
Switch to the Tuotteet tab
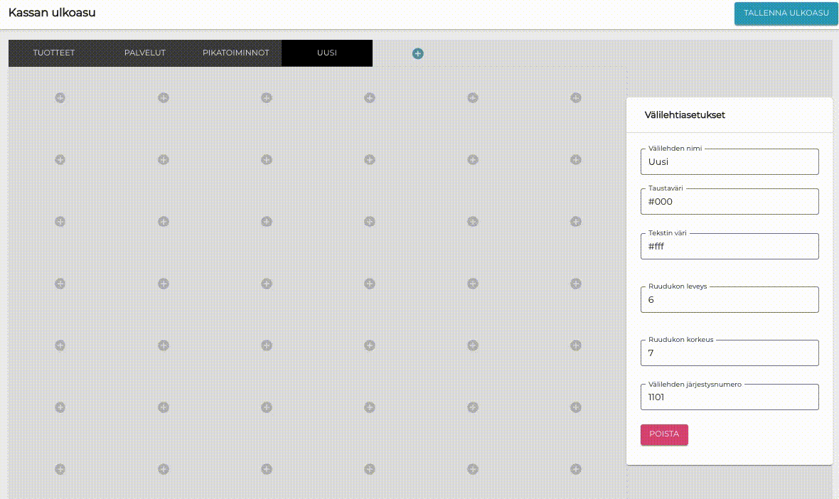pos(54,53)
